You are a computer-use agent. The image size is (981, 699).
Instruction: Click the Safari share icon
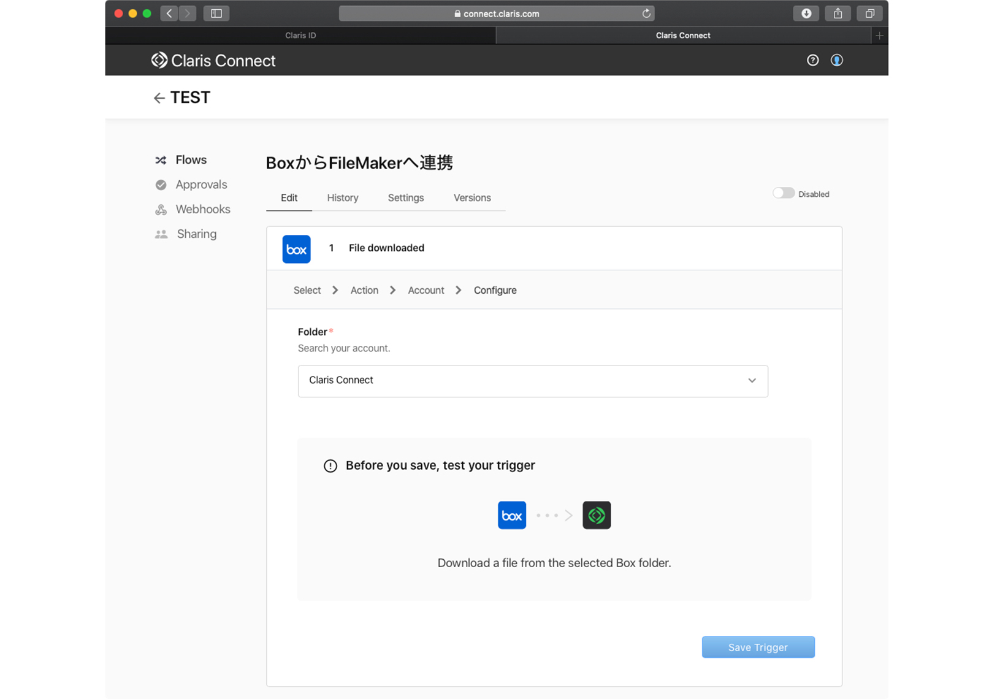tap(838, 13)
